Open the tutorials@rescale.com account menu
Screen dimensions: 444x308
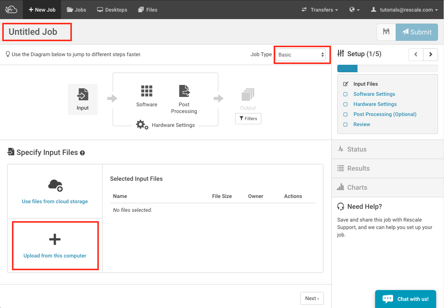pos(404,10)
